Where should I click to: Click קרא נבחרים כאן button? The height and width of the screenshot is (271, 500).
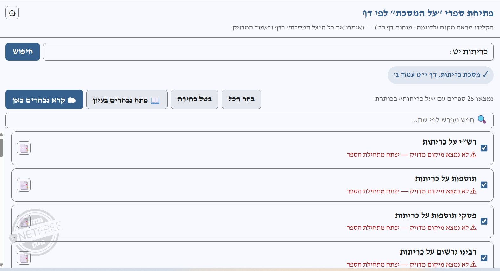coord(44,99)
